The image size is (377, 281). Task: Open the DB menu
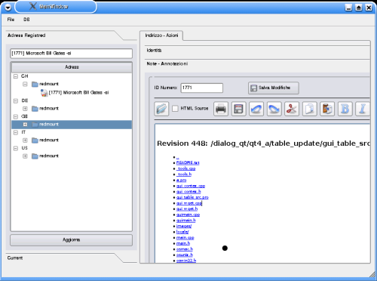26,20
